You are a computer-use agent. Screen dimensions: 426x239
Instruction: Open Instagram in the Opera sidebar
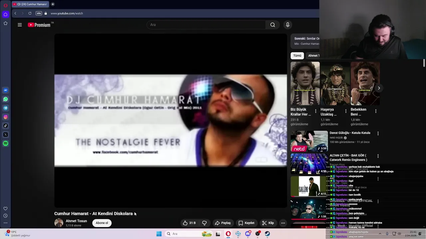(5, 117)
